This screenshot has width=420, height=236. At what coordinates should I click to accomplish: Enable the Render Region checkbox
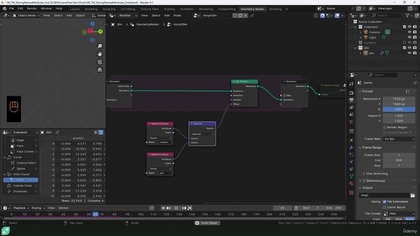[x=385, y=127]
